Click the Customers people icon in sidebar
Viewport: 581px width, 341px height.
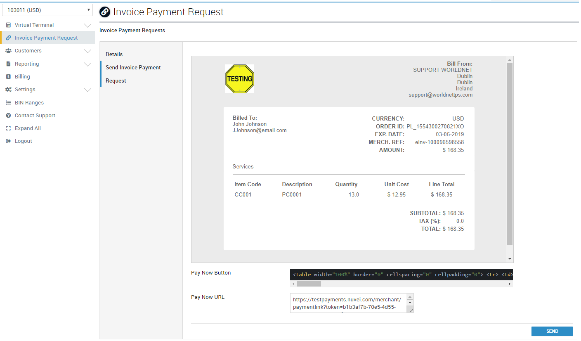pos(8,51)
